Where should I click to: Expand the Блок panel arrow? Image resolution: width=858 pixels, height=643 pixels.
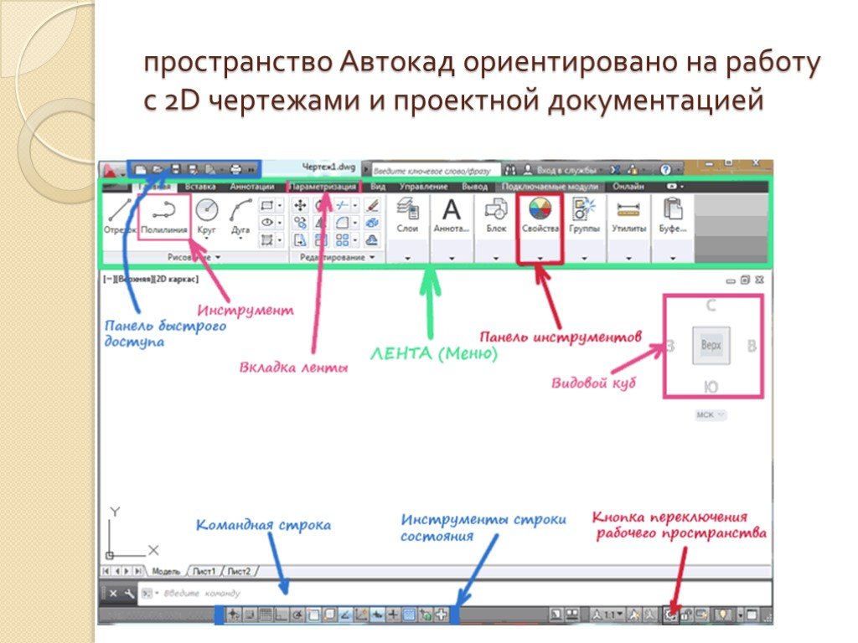pyautogui.click(x=496, y=258)
